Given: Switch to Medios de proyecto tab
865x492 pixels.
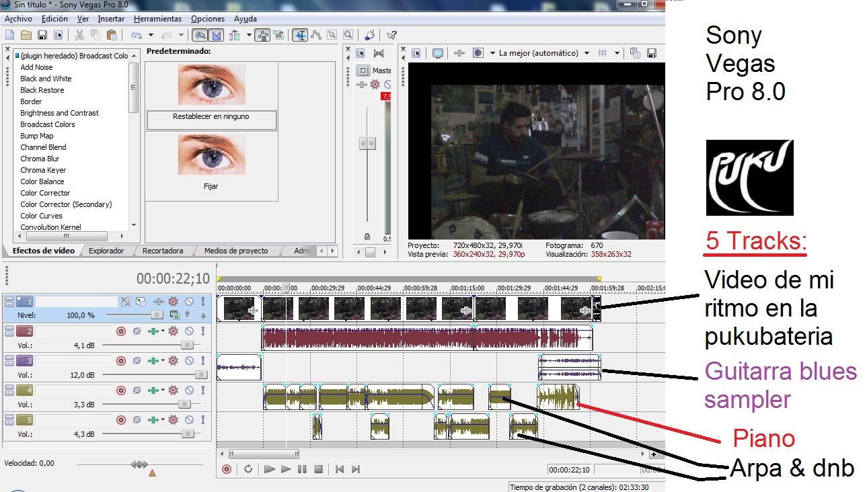Looking at the screenshot, I should (x=236, y=251).
